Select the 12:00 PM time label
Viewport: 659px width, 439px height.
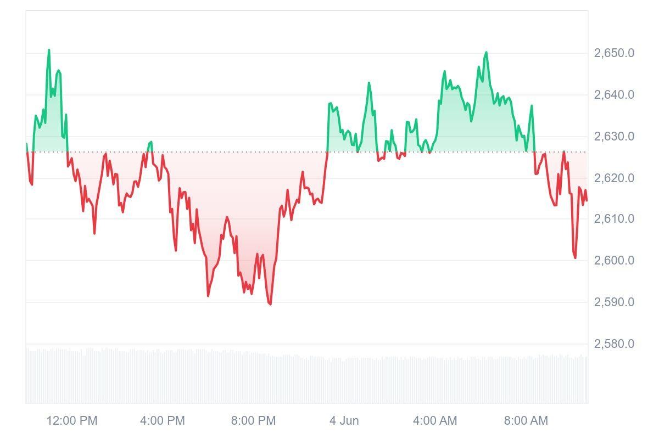(x=72, y=421)
